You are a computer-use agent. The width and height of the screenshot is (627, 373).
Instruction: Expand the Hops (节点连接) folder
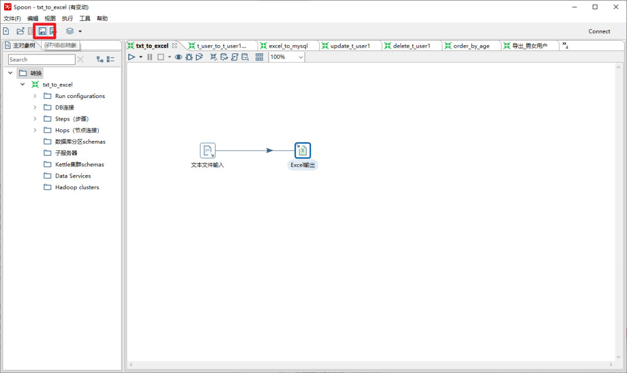(x=35, y=130)
